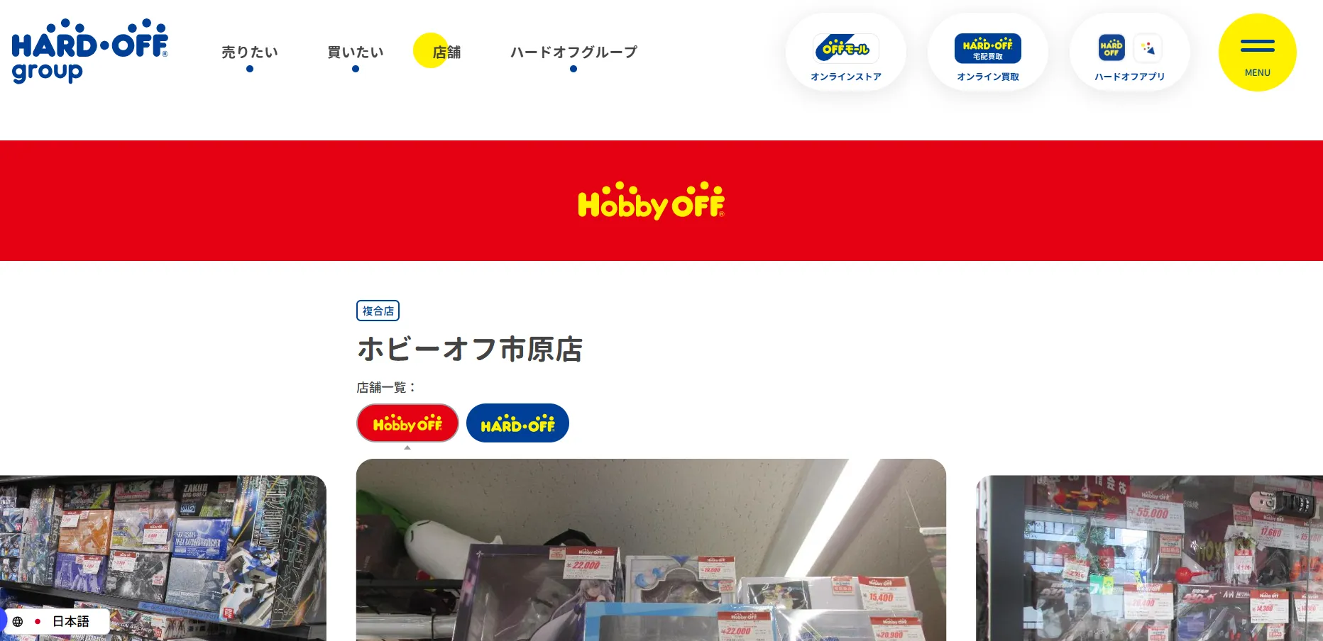Click the オンラインストア label text
Screen dimensions: 1323x641
click(846, 77)
